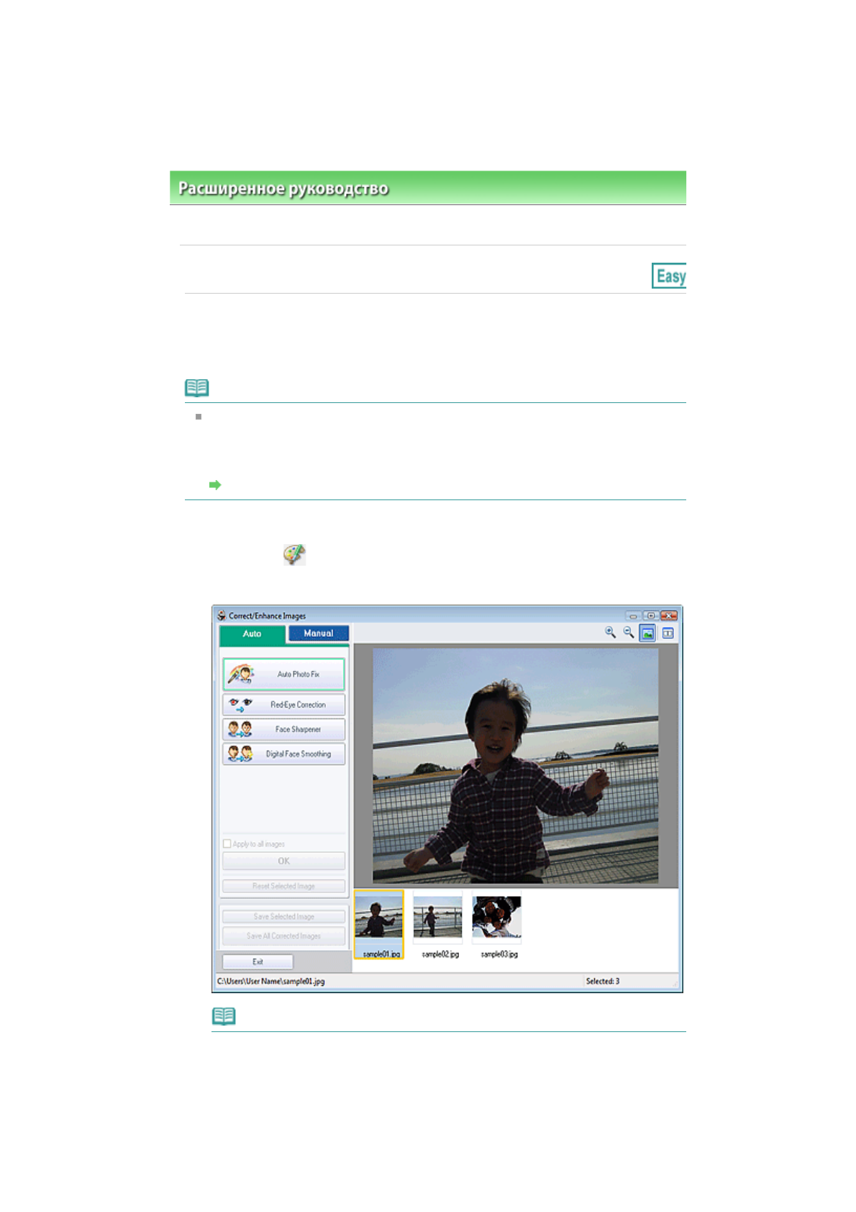Screen dimensions: 856x1212
Task: Click the Easy badge icon
Action: click(669, 276)
